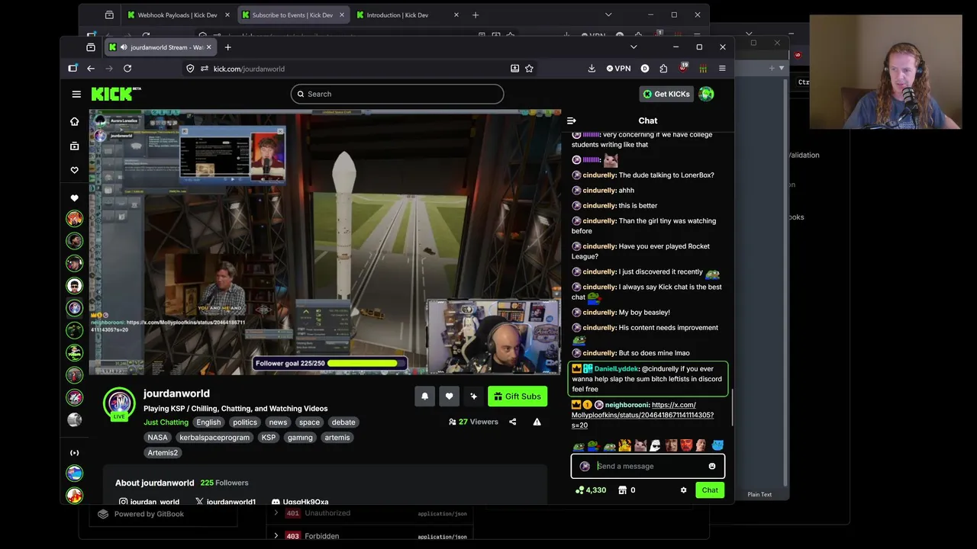The image size is (977, 549).
Task: Click the Gift Subs button
Action: click(x=518, y=396)
